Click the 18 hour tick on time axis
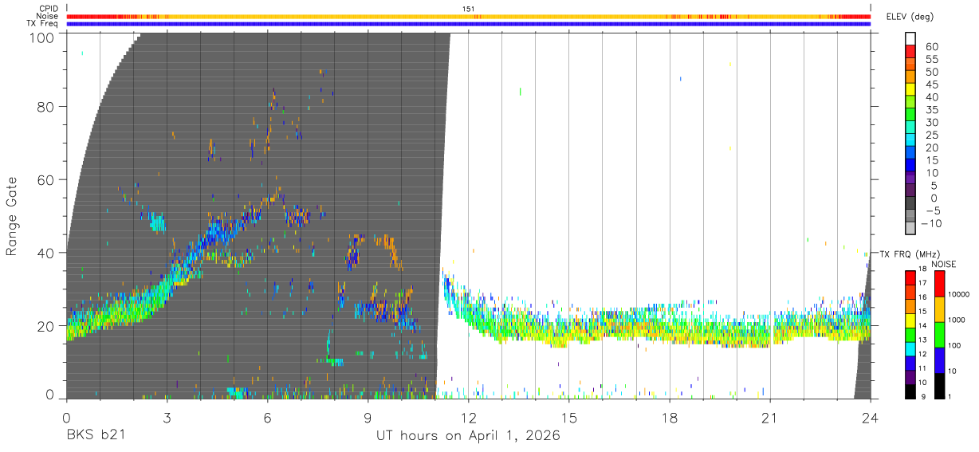Screen dimensions: 979x452 [670, 417]
